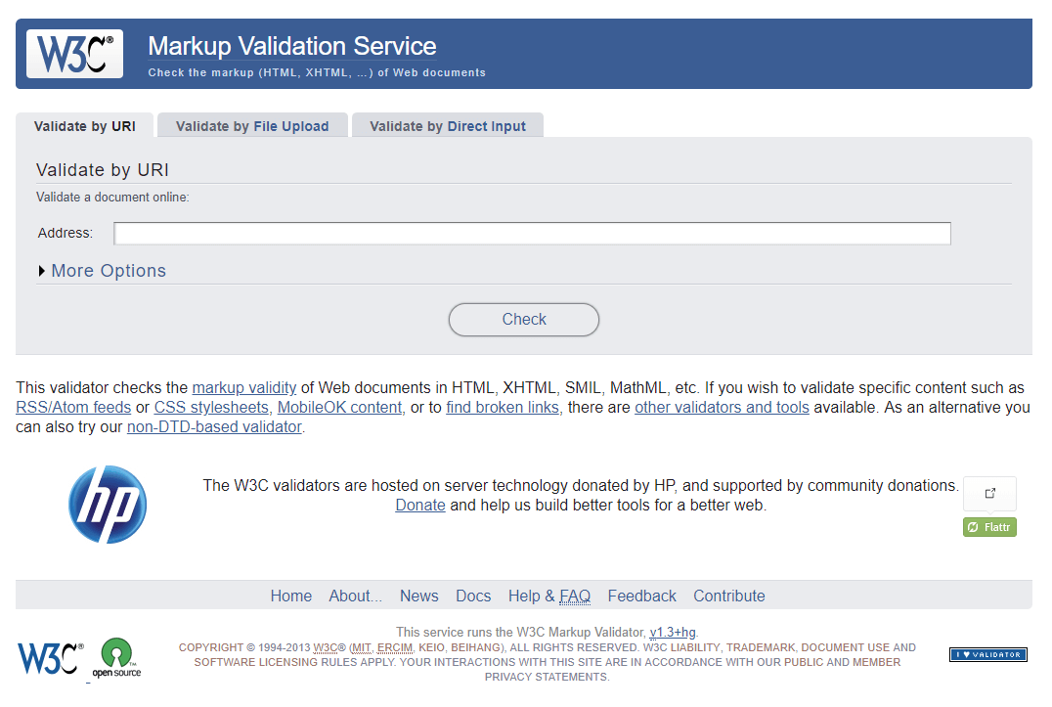Click the Check button
Image resolution: width=1052 pixels, height=707 pixels.
pos(524,320)
